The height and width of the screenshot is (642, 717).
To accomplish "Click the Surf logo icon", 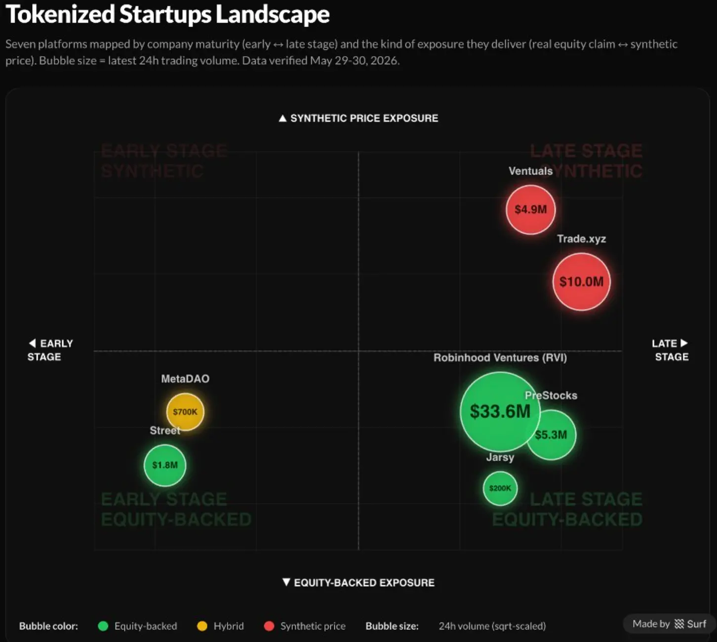I will (679, 624).
